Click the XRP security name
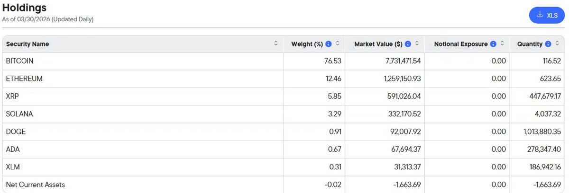The height and width of the screenshot is (193, 569). point(12,96)
